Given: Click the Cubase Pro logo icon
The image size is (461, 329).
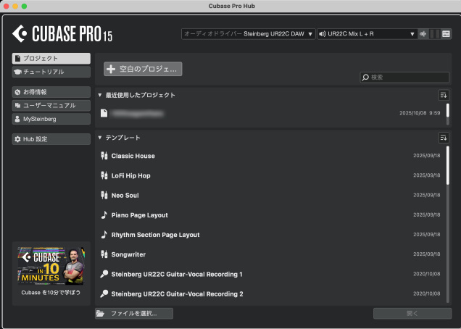Looking at the screenshot, I should point(20,33).
